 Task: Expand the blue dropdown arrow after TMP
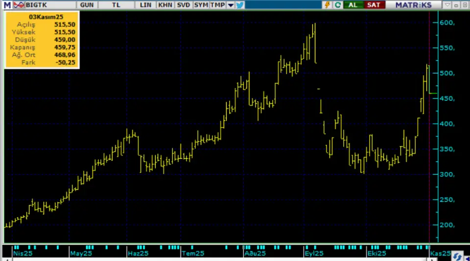coord(230,5)
